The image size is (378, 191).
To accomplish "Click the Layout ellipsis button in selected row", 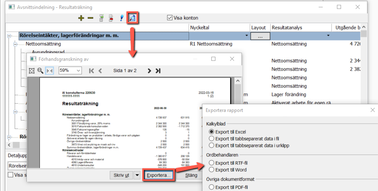I will tap(260, 36).
